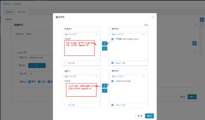The height and width of the screenshot is (120, 205).
Task: Open the 上台人数 dropdown showing 1v6
Action: point(41,74)
